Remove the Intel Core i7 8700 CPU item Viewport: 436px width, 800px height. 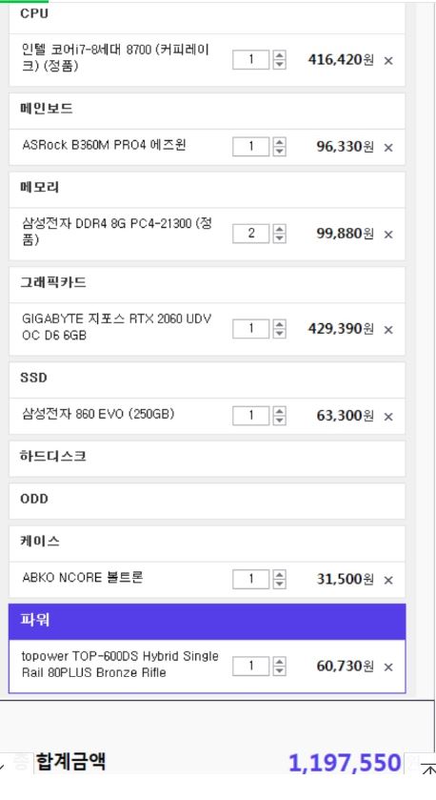click(x=388, y=61)
